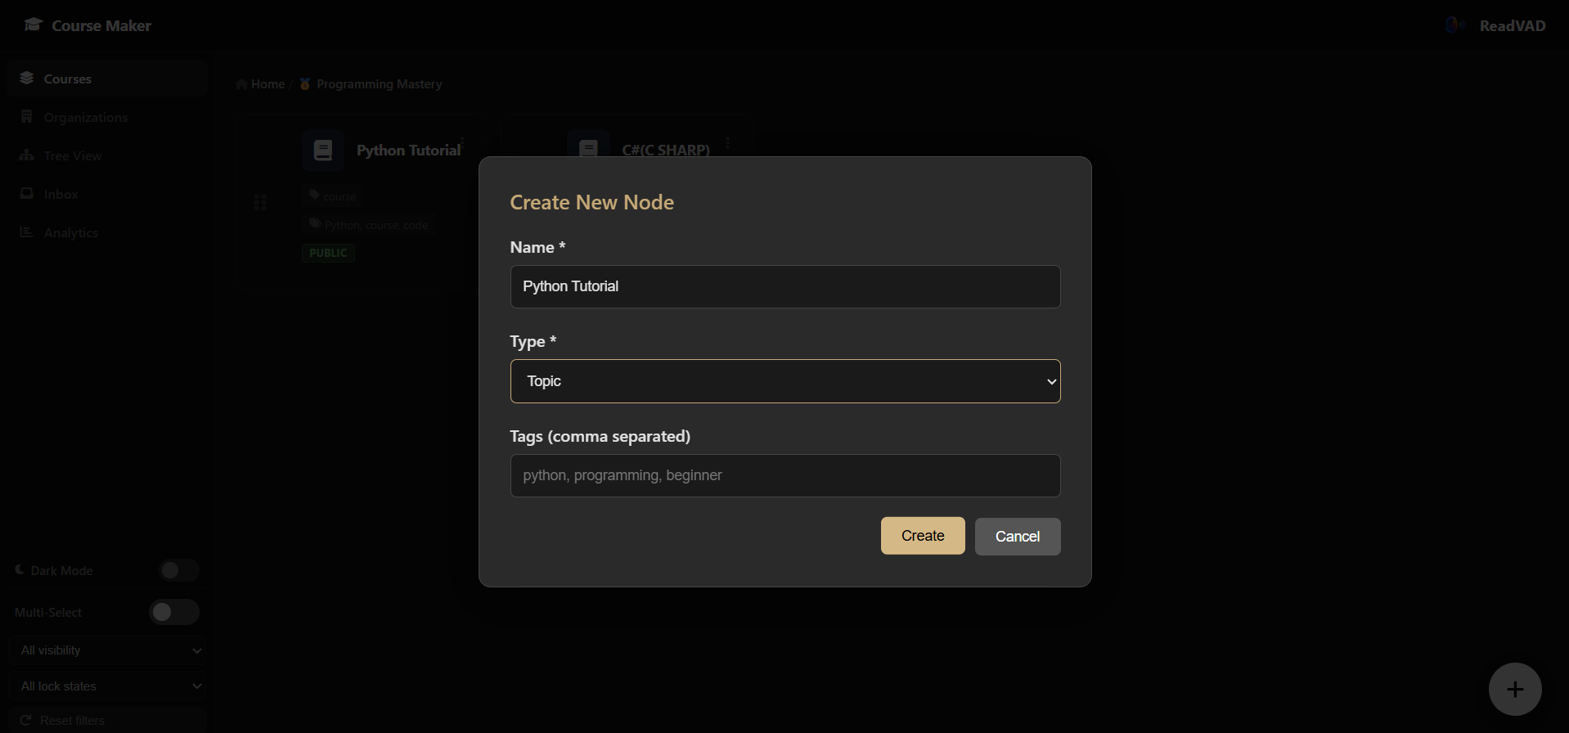
Task: Click the Organizations building icon
Action: 27,116
